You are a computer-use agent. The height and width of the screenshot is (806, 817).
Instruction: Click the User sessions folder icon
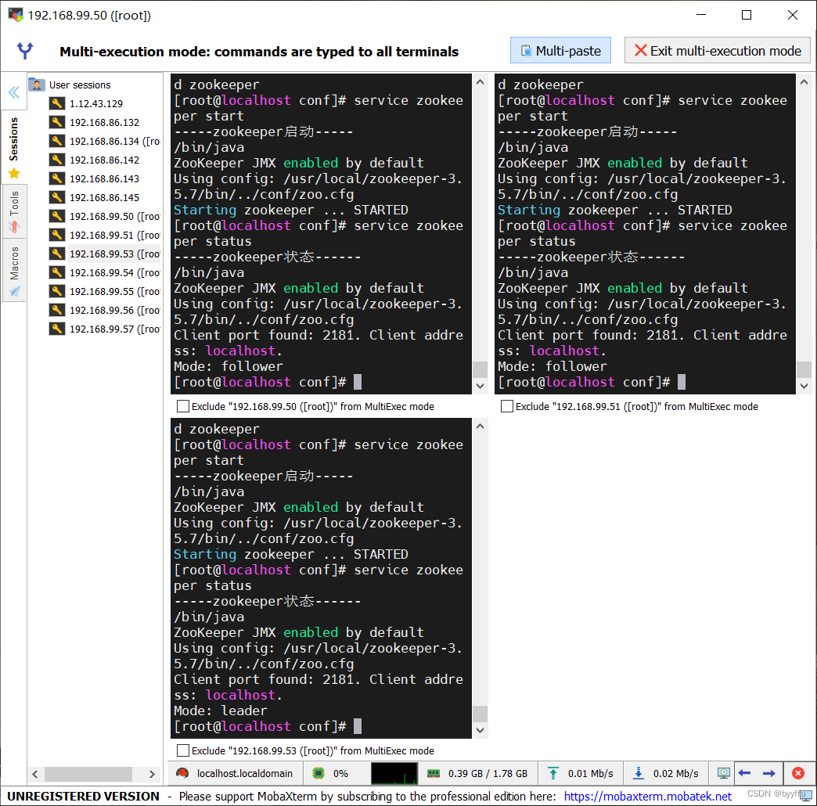(x=36, y=85)
